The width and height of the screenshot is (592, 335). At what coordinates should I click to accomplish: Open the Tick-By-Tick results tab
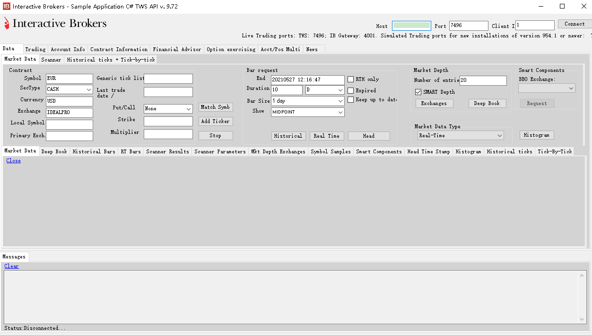pyautogui.click(x=555, y=151)
